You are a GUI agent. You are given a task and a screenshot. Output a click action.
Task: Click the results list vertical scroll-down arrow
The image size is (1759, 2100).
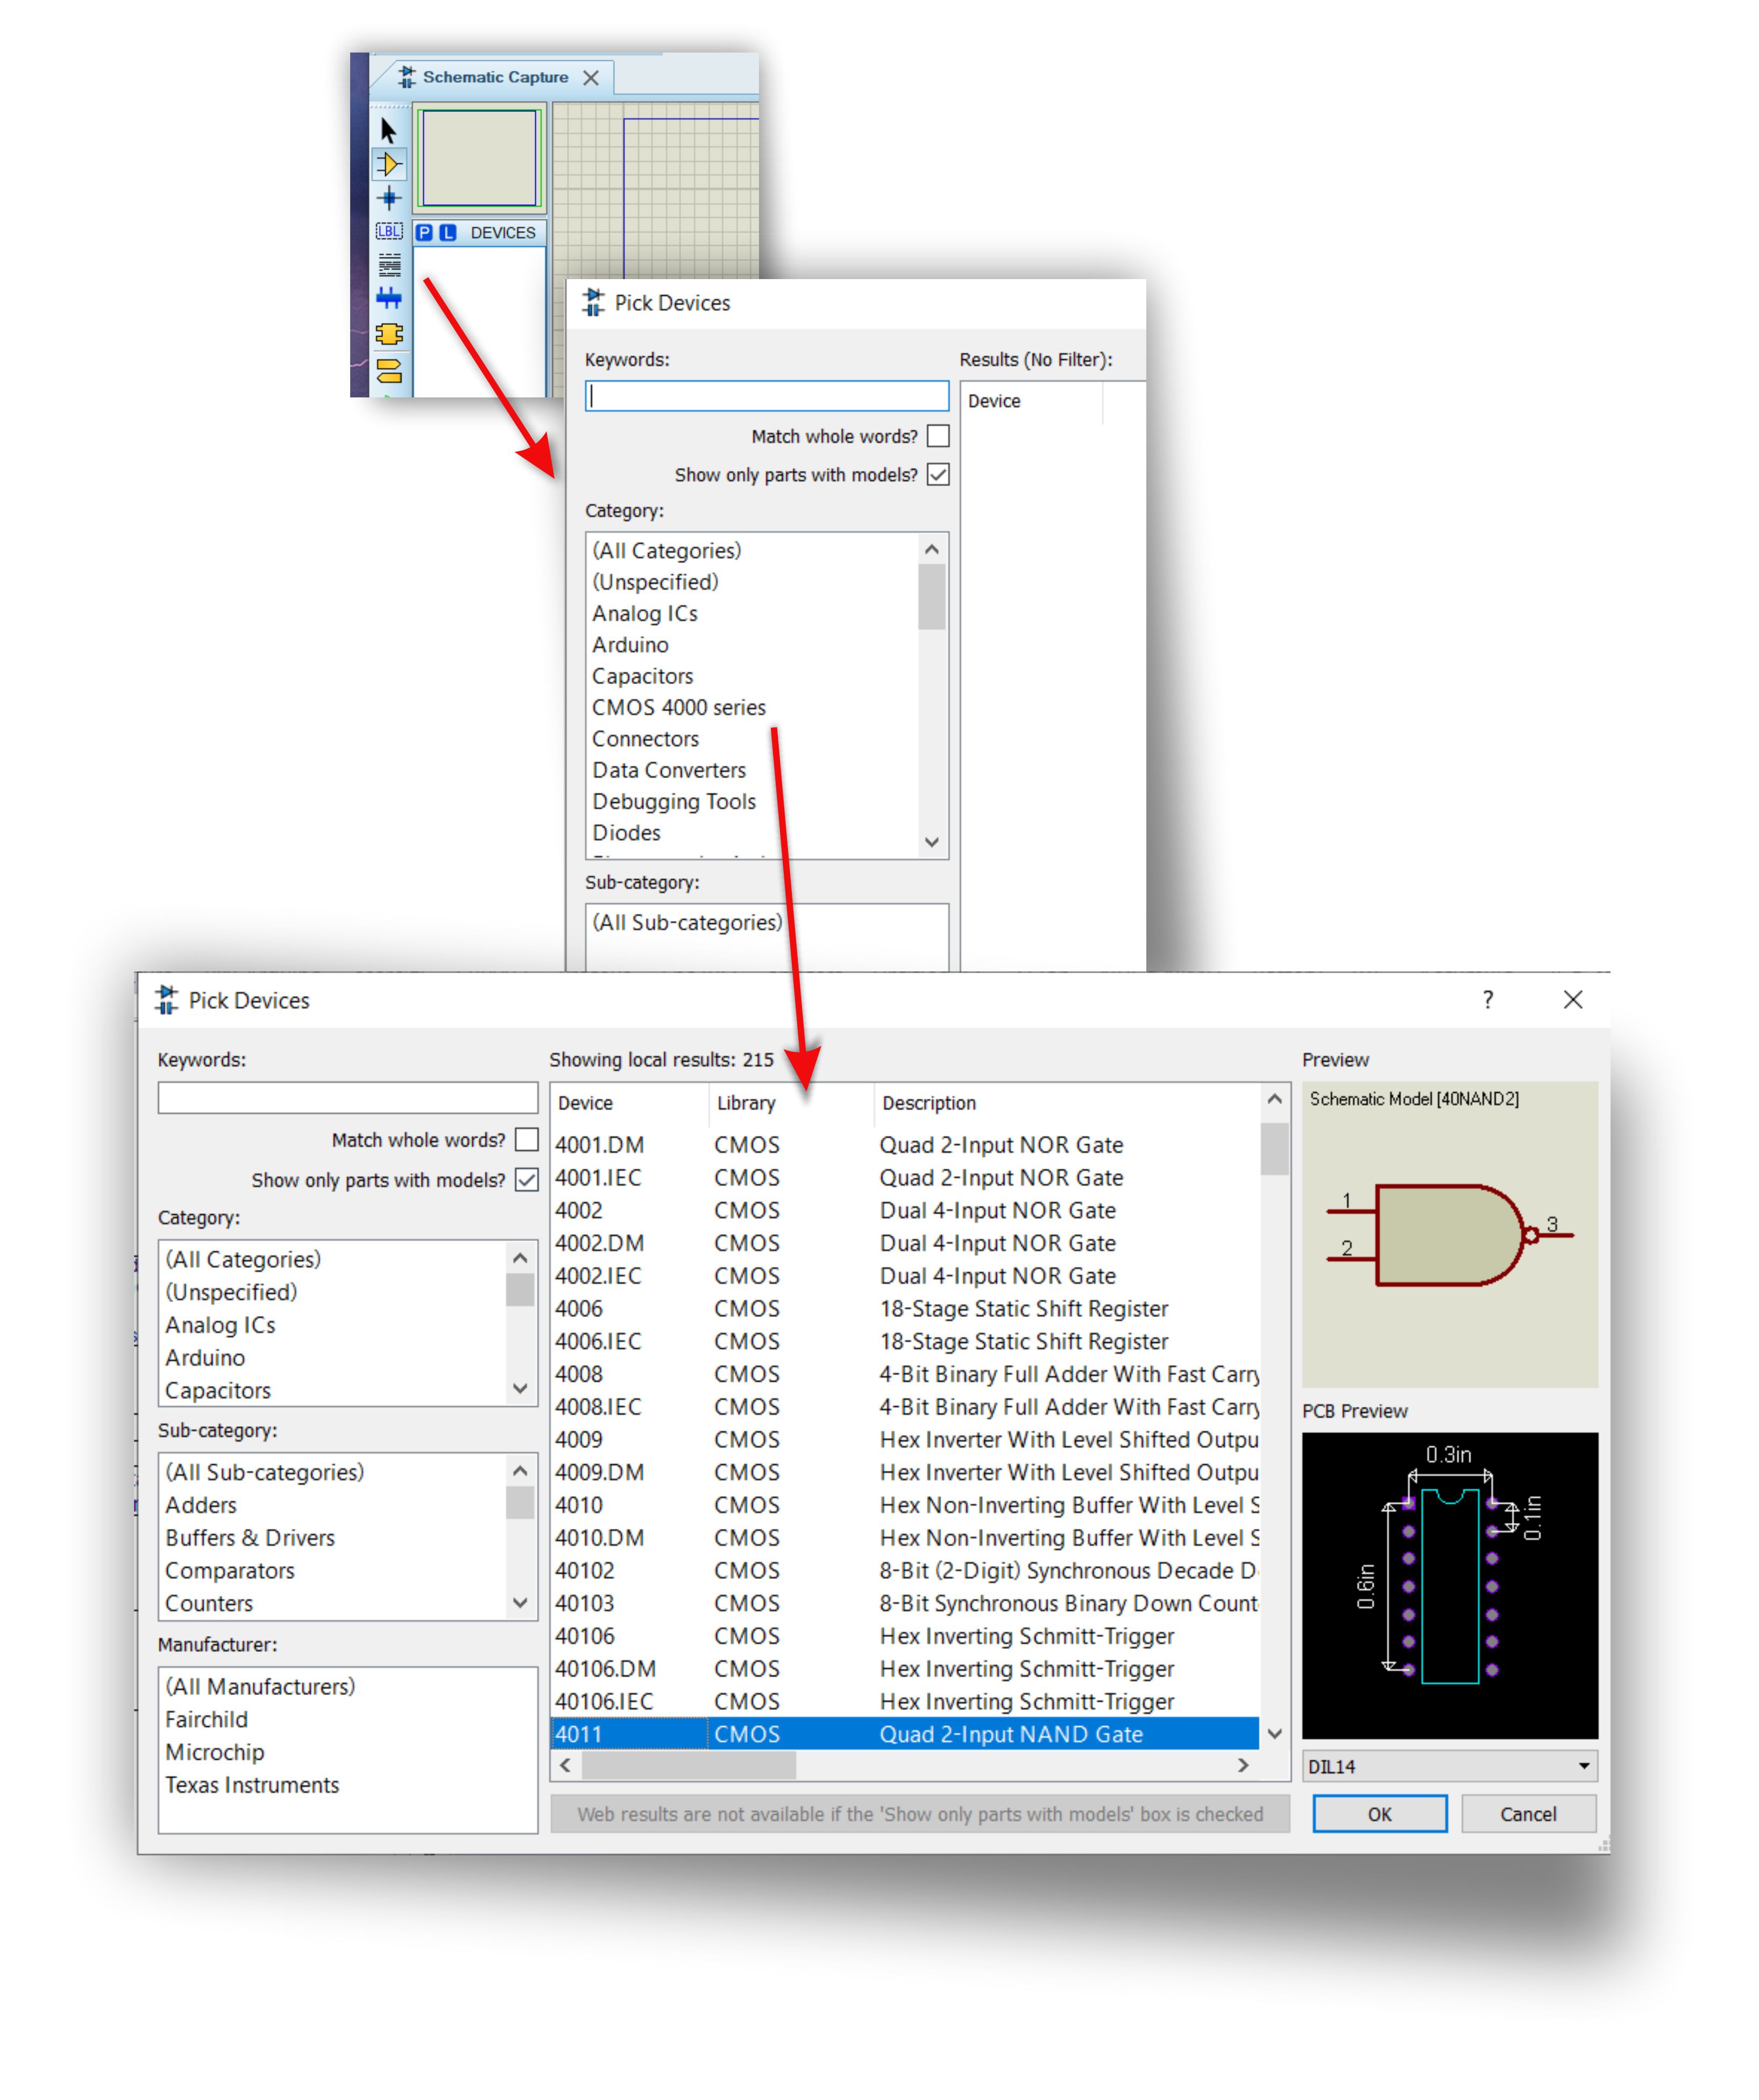1274,1733
